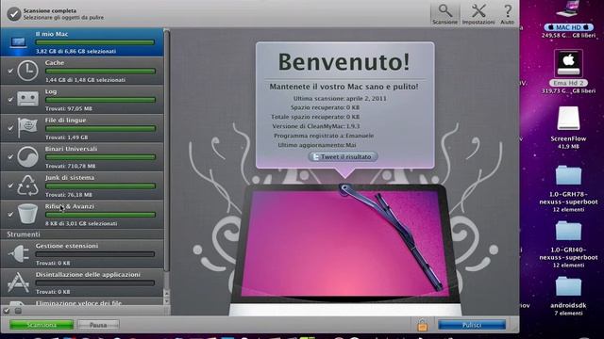Toggle the Binari Universali checkbox
Image resolution: width=604 pixels, height=339 pixels.
point(10,157)
